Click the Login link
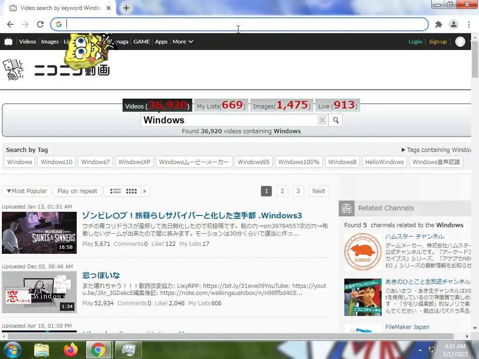The height and width of the screenshot is (359, 479). (415, 42)
